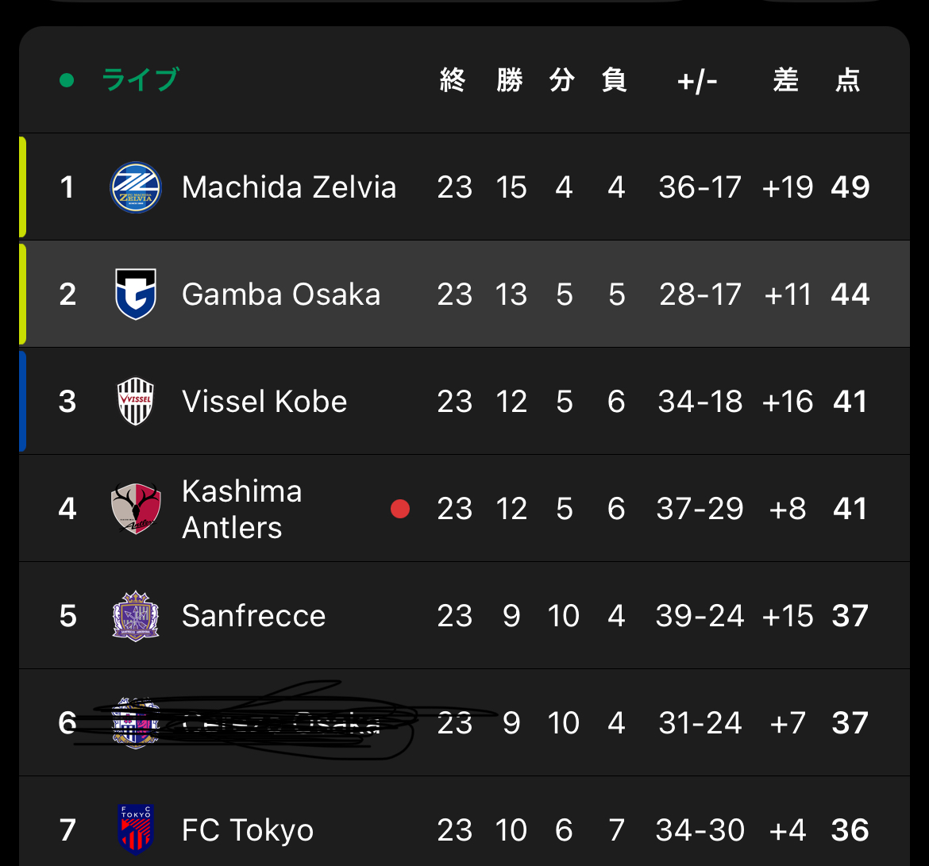Sort by the 勝 wins column header
929x866 pixels.
click(510, 80)
